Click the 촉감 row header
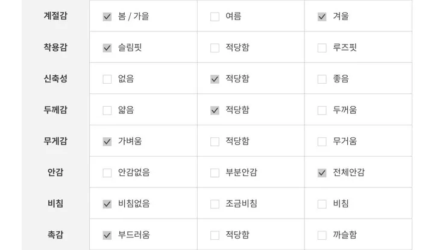Image resolution: width=434 pixels, height=250 pixels. coord(55,235)
